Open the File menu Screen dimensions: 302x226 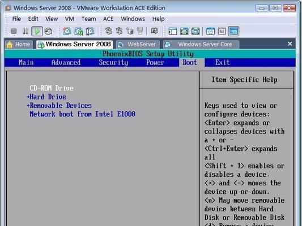tap(16, 19)
